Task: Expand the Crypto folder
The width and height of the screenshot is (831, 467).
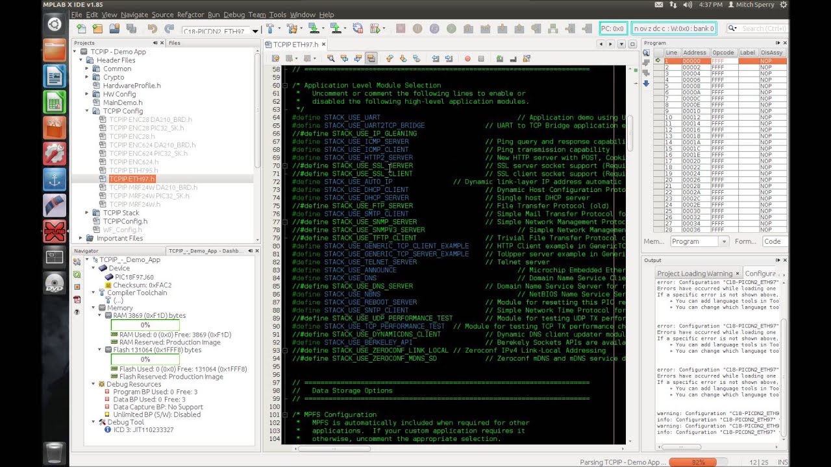Action: coord(87,77)
